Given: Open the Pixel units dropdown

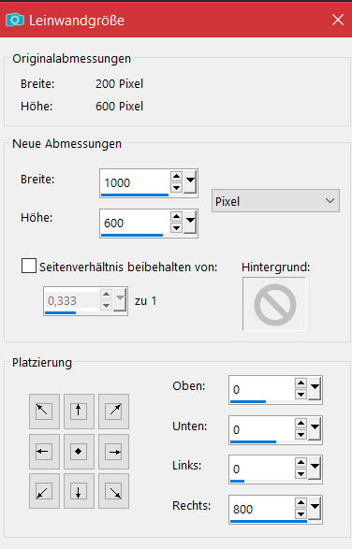Looking at the screenshot, I should pos(275,201).
